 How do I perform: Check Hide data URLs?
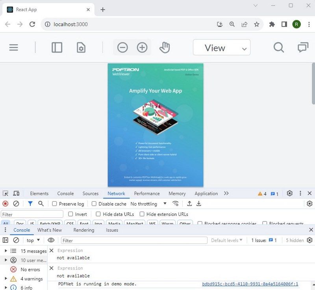pos(98,214)
